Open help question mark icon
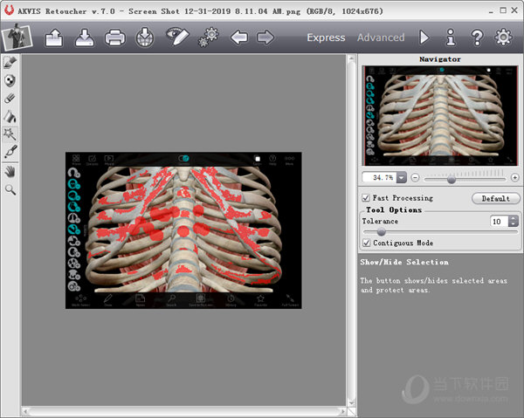524x418 pixels. 477,38
